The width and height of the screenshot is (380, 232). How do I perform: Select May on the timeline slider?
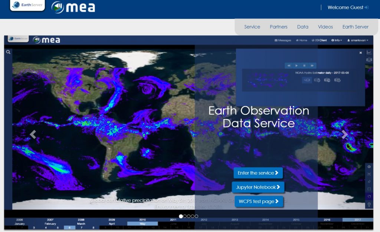coord(142,224)
